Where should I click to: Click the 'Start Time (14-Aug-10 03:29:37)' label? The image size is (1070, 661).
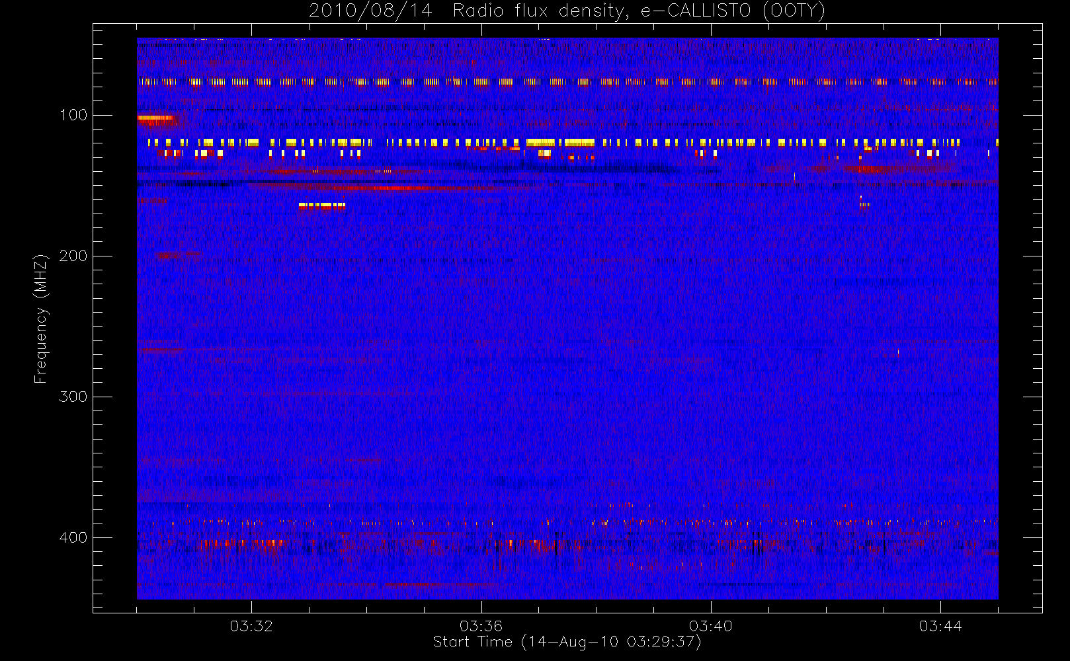coord(567,642)
